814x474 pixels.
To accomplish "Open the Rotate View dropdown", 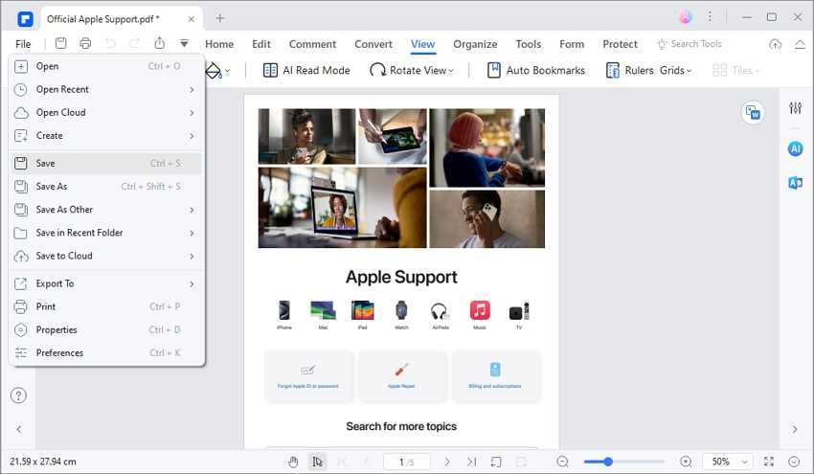I will pos(411,70).
